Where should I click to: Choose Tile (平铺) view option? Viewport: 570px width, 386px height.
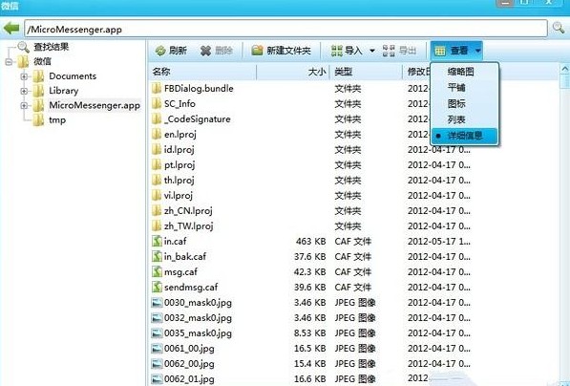456,88
